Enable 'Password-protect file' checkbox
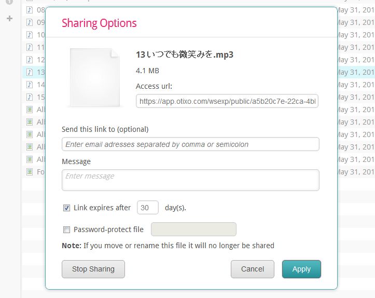 click(x=66, y=230)
